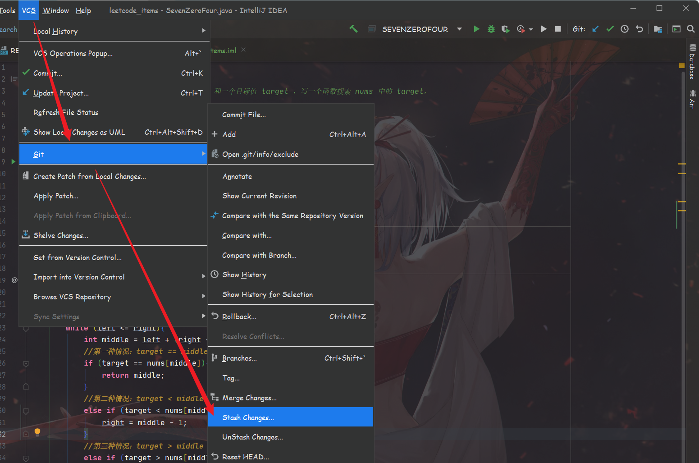This screenshot has width=699, height=463.
Task: Select Rollback... in Git submenu
Action: [291, 316]
